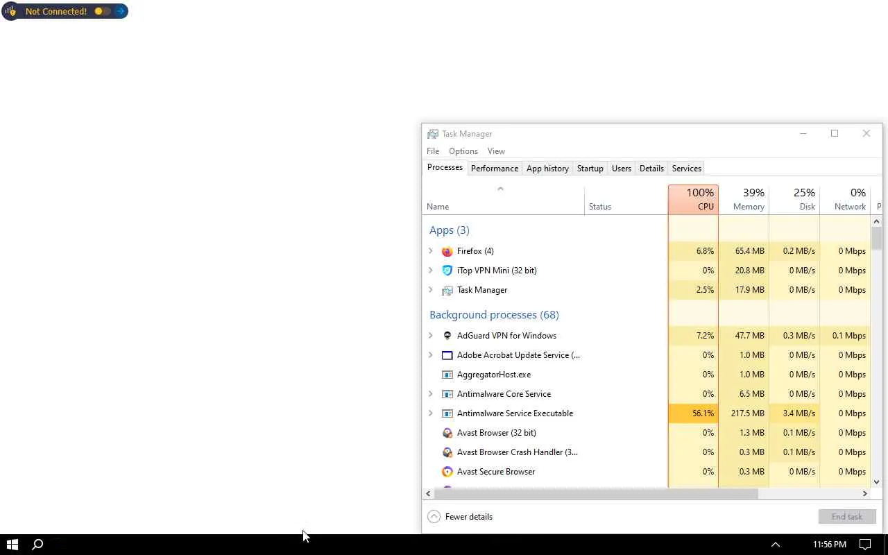Click the AdGuard VPN process icon
The image size is (888, 555).
pos(447,336)
